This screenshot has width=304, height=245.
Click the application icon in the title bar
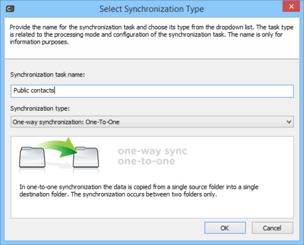(x=10, y=9)
